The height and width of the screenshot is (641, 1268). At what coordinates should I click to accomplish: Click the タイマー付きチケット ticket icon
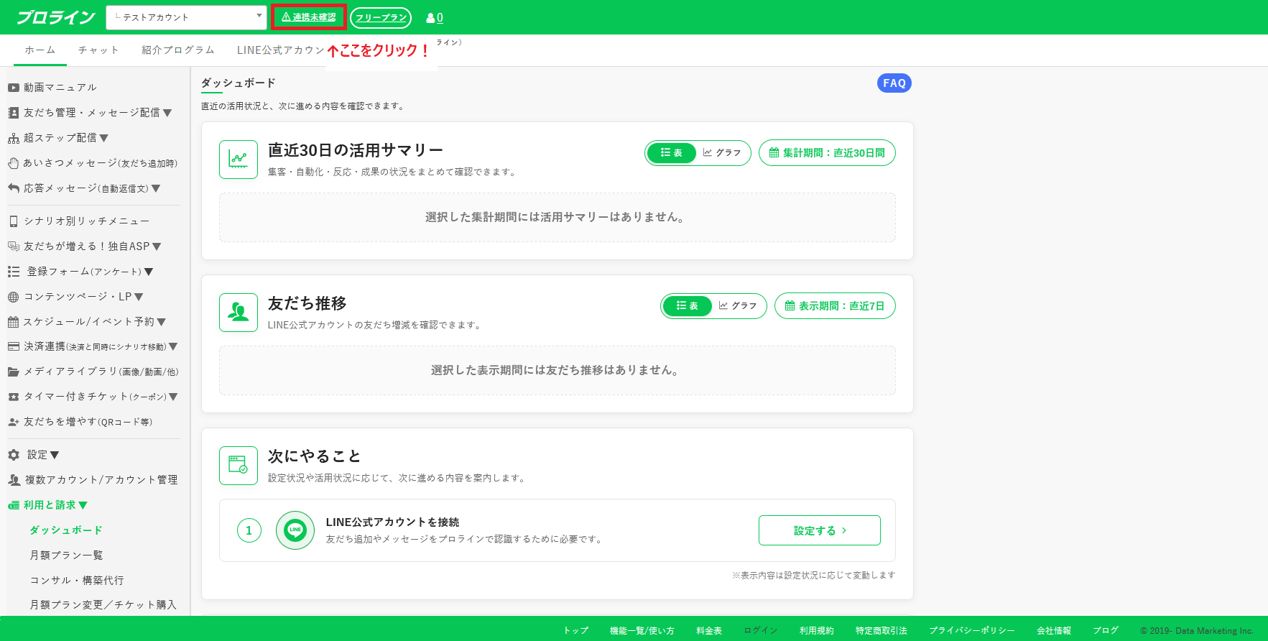click(13, 397)
